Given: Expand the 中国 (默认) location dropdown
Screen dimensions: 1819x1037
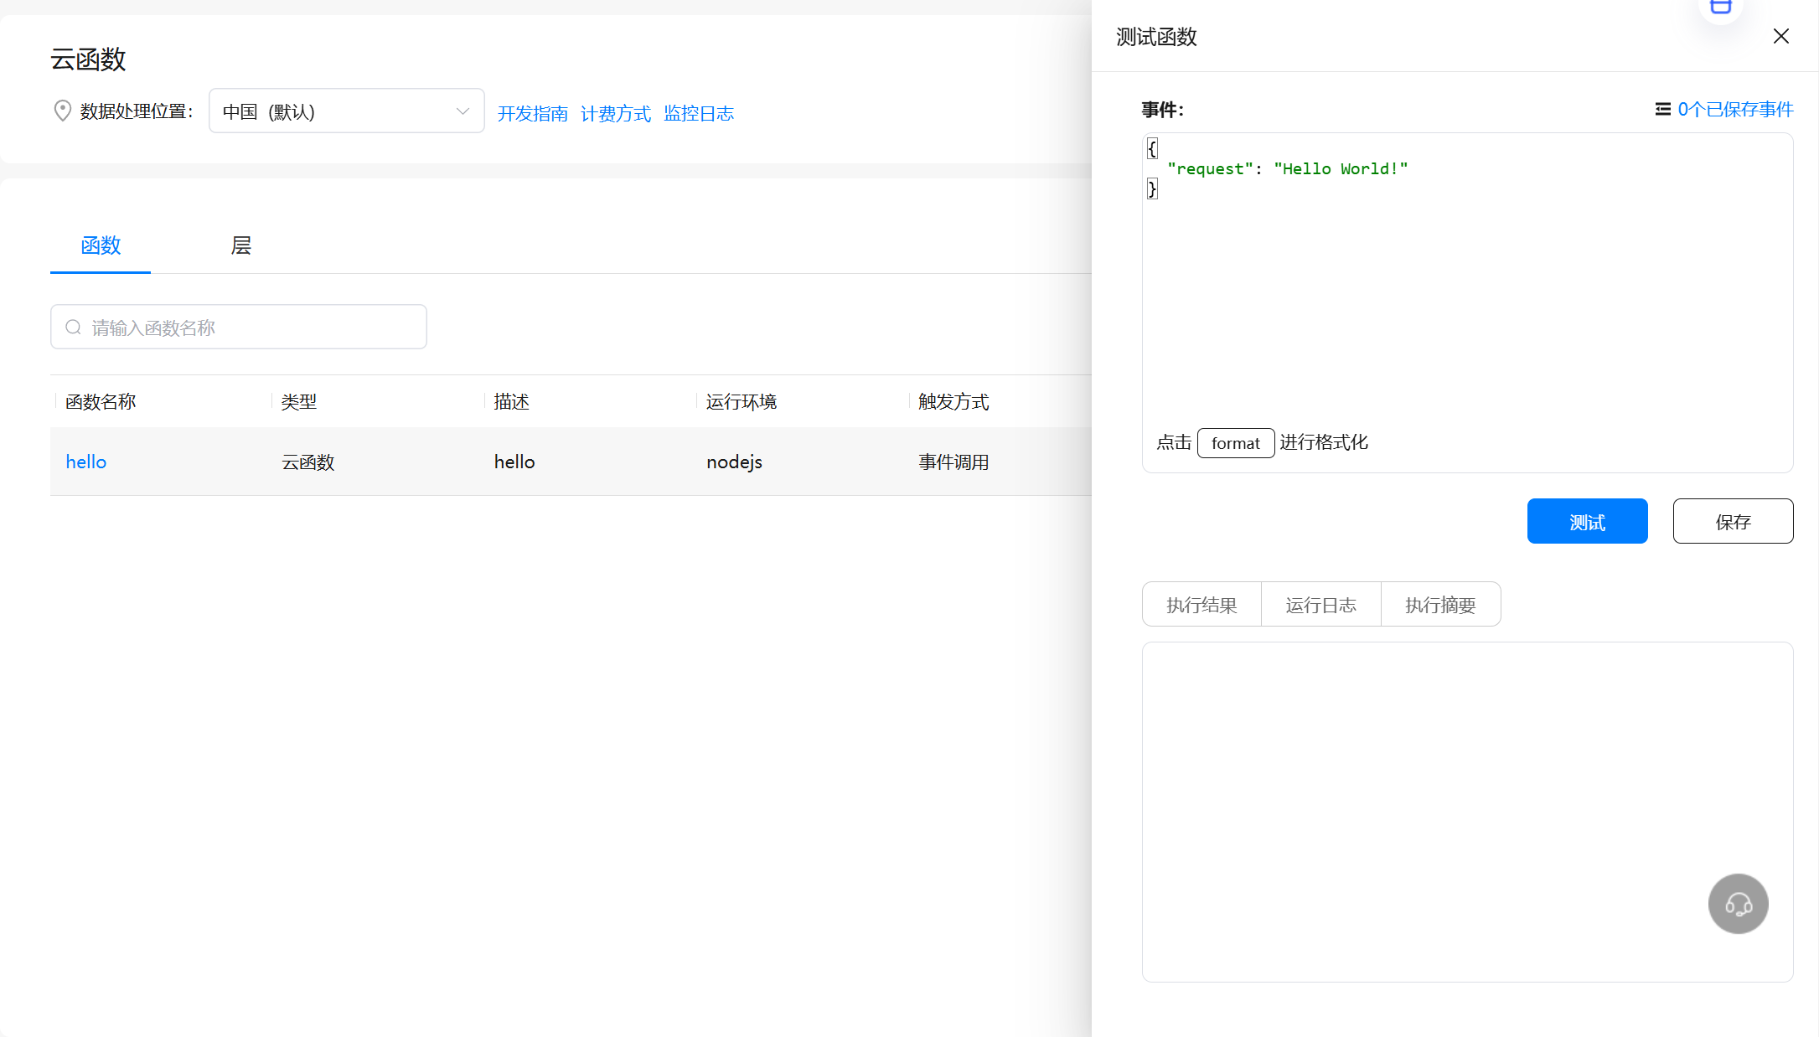Looking at the screenshot, I should [x=347, y=111].
